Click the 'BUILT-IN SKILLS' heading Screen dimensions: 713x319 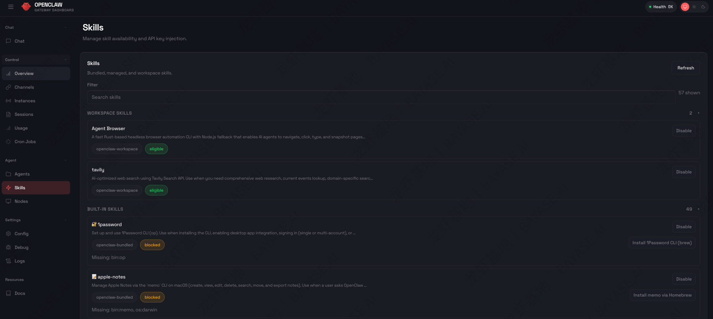(x=105, y=209)
